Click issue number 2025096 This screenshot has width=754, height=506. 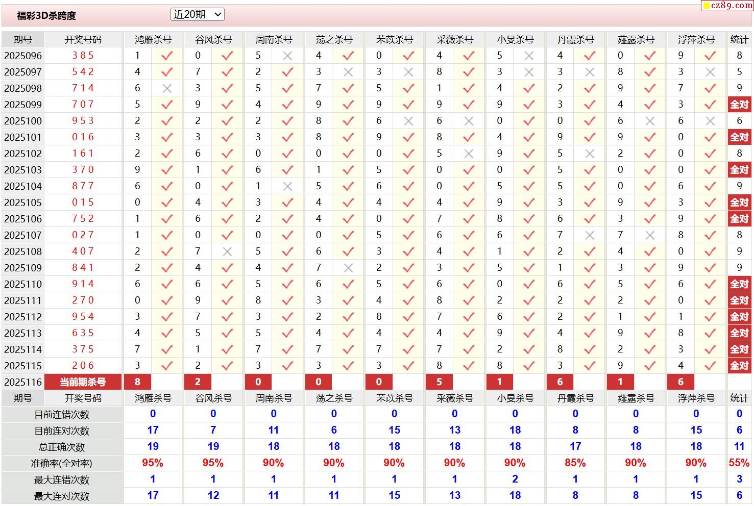23,56
